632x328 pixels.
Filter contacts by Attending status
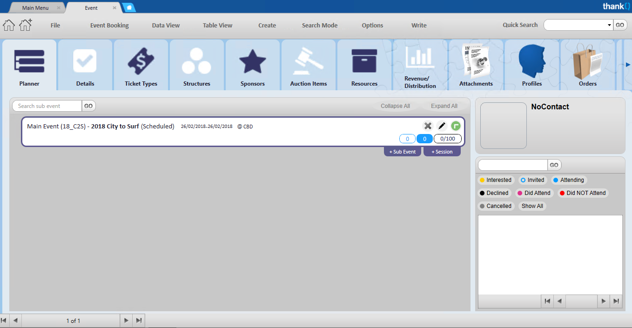coord(569,180)
